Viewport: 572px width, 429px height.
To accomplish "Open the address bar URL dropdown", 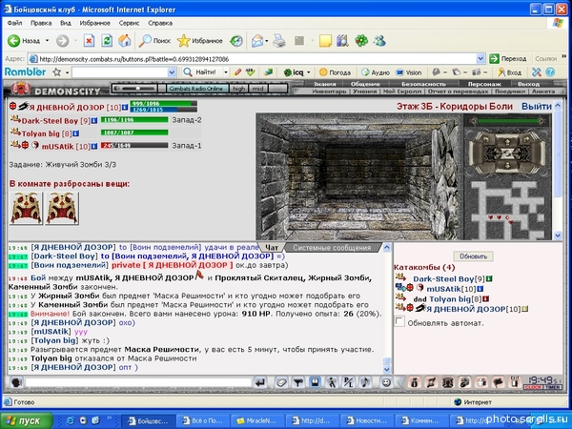I will click(480, 58).
